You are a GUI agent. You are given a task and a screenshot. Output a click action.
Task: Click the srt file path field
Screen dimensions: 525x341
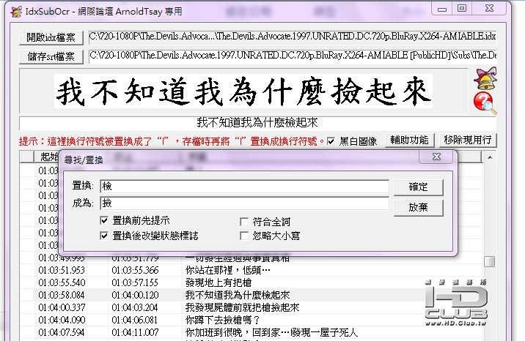(x=292, y=56)
